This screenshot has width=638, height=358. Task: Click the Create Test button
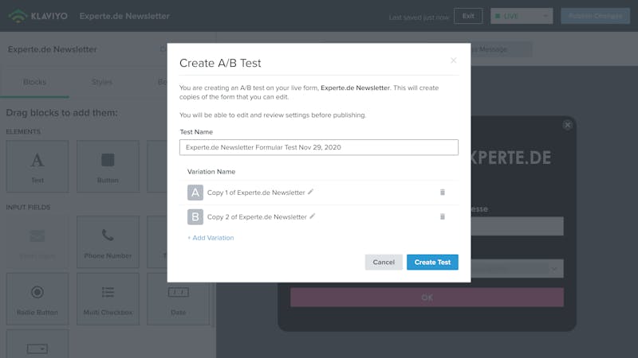point(432,263)
